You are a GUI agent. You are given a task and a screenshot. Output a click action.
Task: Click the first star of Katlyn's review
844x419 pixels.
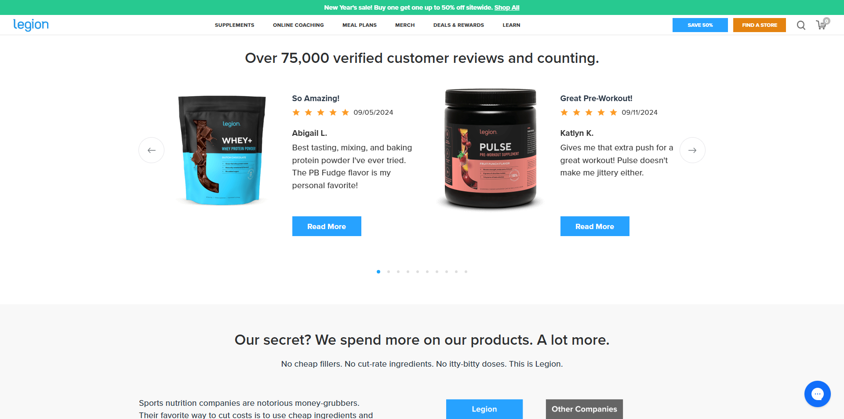click(x=564, y=113)
